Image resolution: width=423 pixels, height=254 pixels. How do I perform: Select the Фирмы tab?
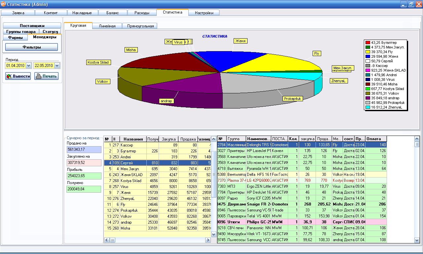pos(15,38)
